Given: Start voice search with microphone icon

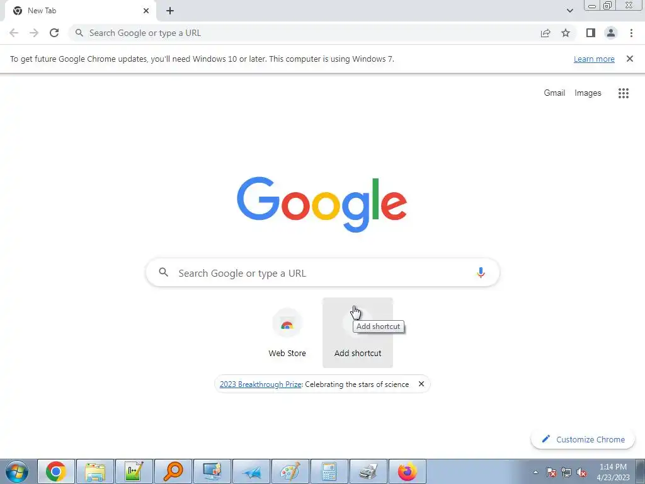Looking at the screenshot, I should pyautogui.click(x=481, y=272).
